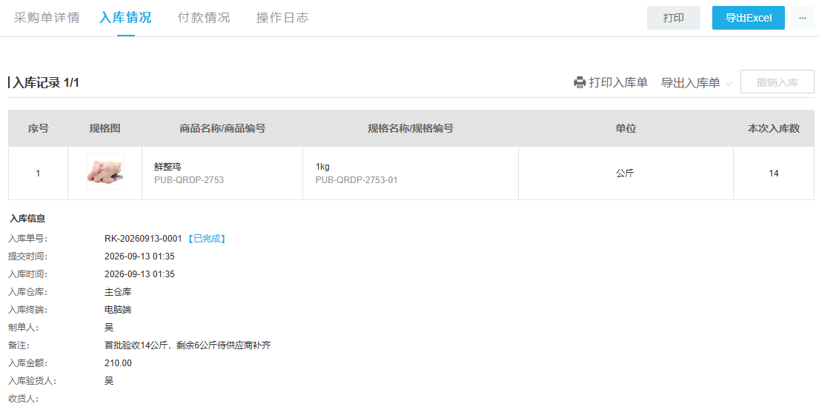Image resolution: width=819 pixels, height=404 pixels.
Task: Click the 入库信息 section title
Action: click(27, 219)
